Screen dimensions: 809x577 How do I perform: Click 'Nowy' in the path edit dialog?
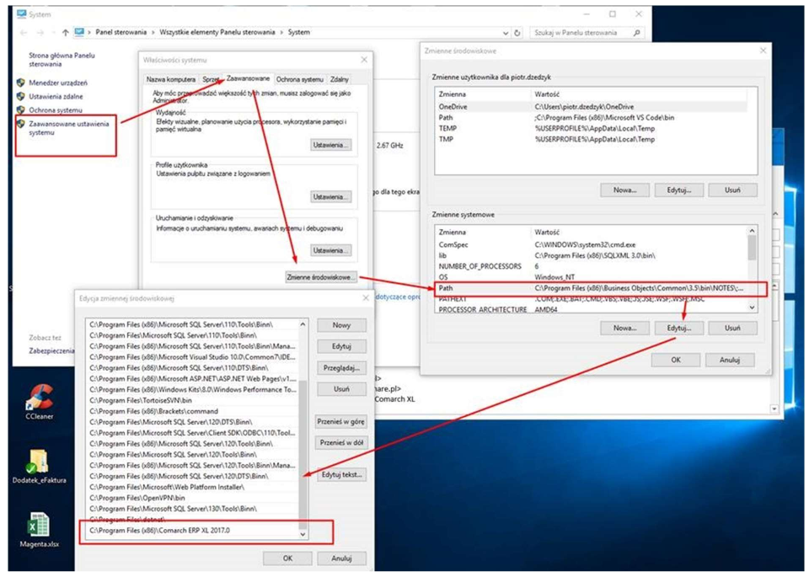341,325
